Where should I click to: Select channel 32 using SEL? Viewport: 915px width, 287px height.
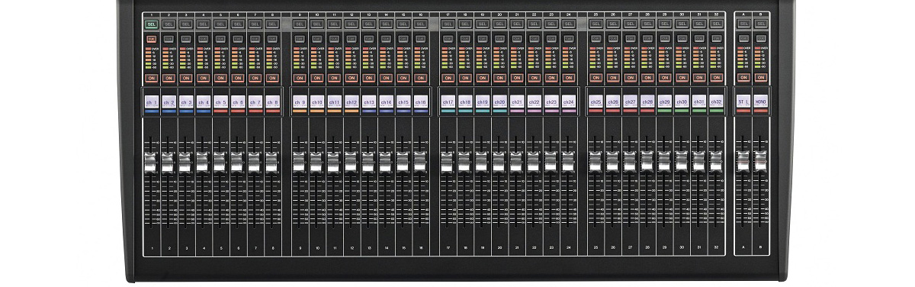[716, 24]
